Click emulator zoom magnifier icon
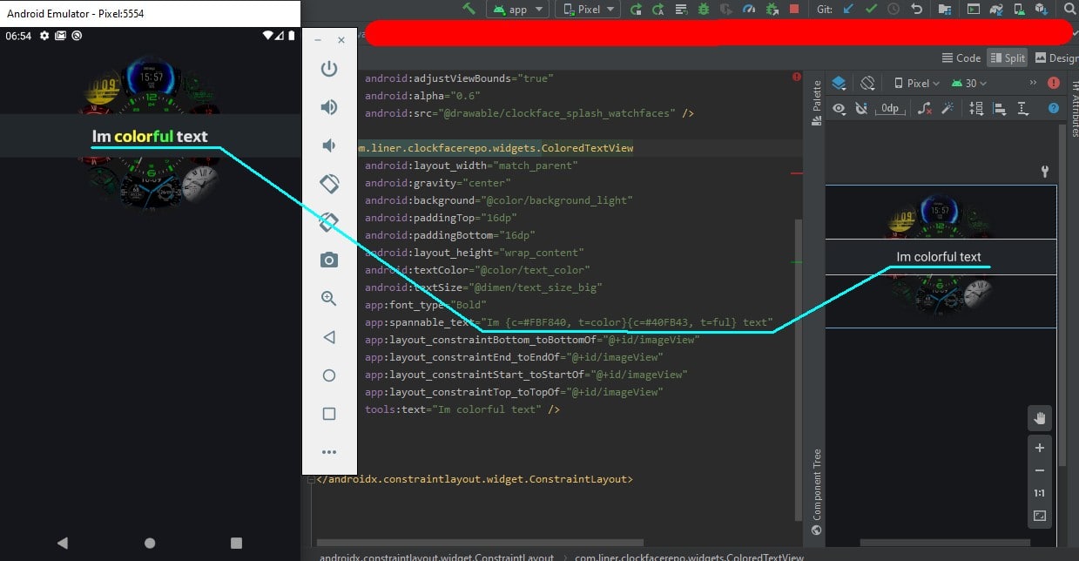The width and height of the screenshot is (1079, 561). 329,299
